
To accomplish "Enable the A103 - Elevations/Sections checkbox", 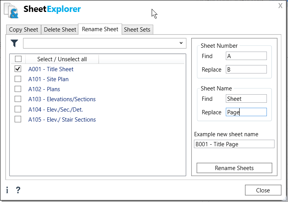I will (x=18, y=99).
